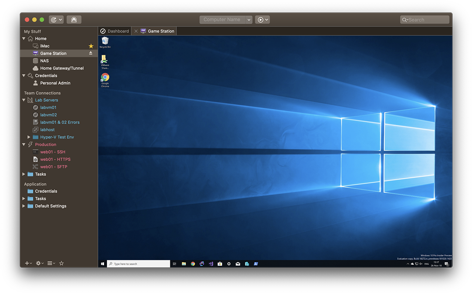Image resolution: width=472 pixels, height=293 pixels.
Task: Open the gear actions menu in sidebar footer
Action: 40,263
